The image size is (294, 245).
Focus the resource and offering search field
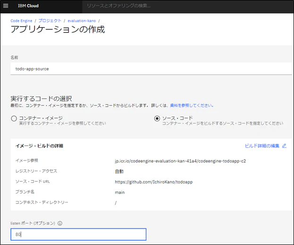tap(187, 6)
